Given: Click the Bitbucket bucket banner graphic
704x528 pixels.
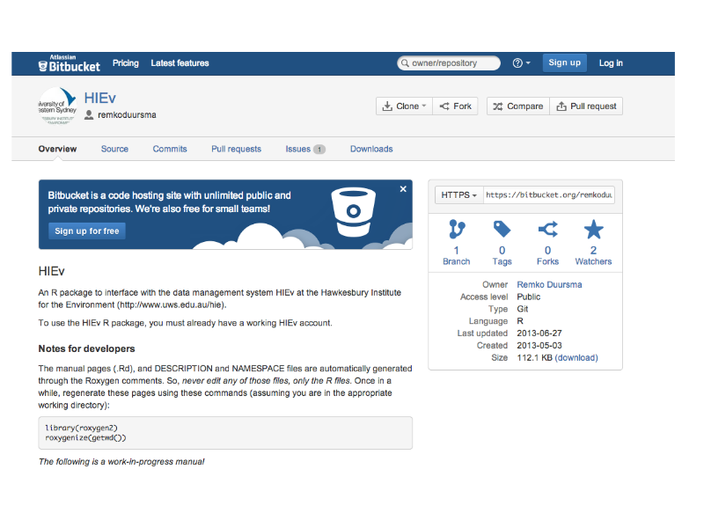Looking at the screenshot, I should (x=354, y=212).
